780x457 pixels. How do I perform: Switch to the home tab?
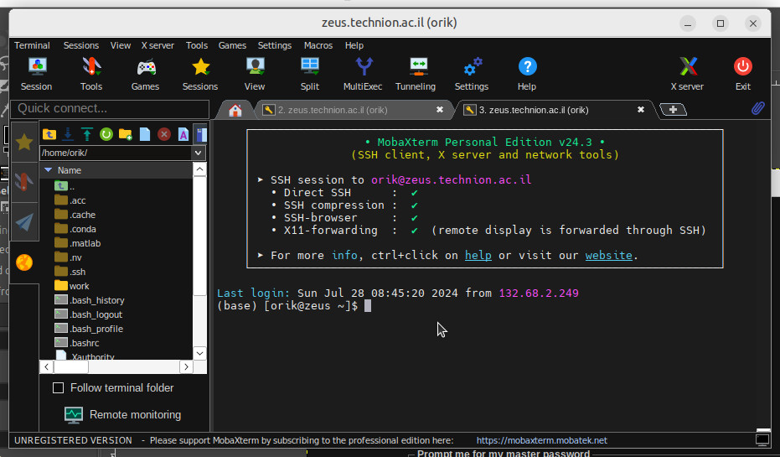235,110
